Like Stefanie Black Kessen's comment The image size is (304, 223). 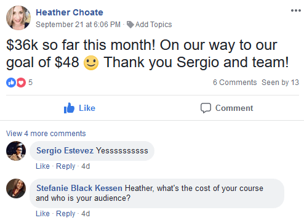[42, 214]
